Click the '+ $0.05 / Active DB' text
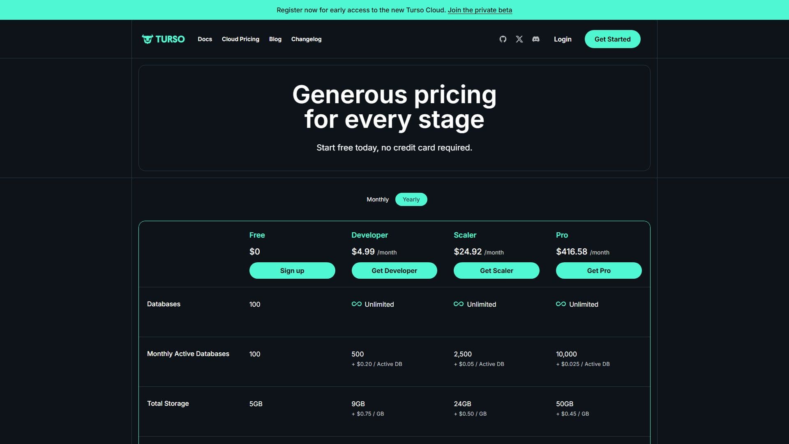789x444 pixels. tap(479, 364)
